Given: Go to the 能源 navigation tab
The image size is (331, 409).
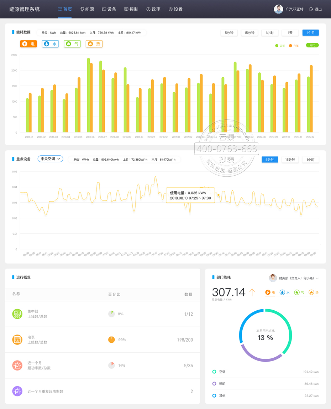Looking at the screenshot, I should point(87,9).
